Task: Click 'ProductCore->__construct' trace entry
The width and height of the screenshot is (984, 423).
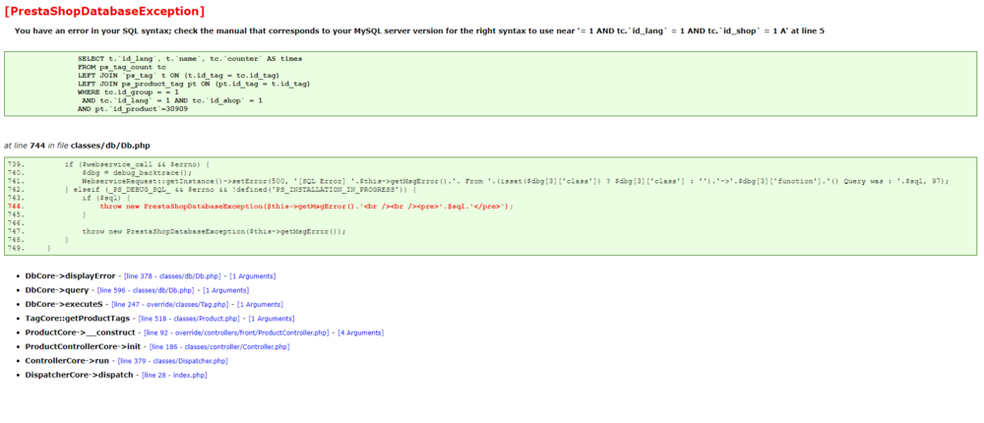Action: click(x=81, y=332)
